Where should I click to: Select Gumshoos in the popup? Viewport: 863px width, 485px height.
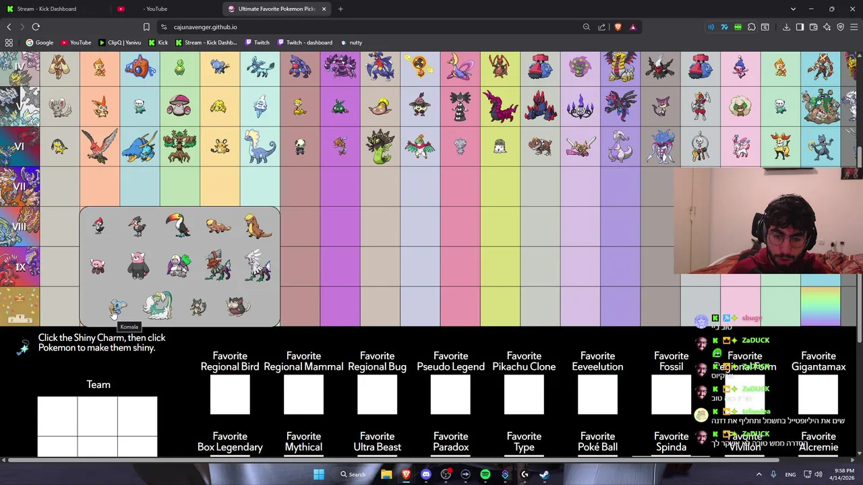(x=258, y=226)
